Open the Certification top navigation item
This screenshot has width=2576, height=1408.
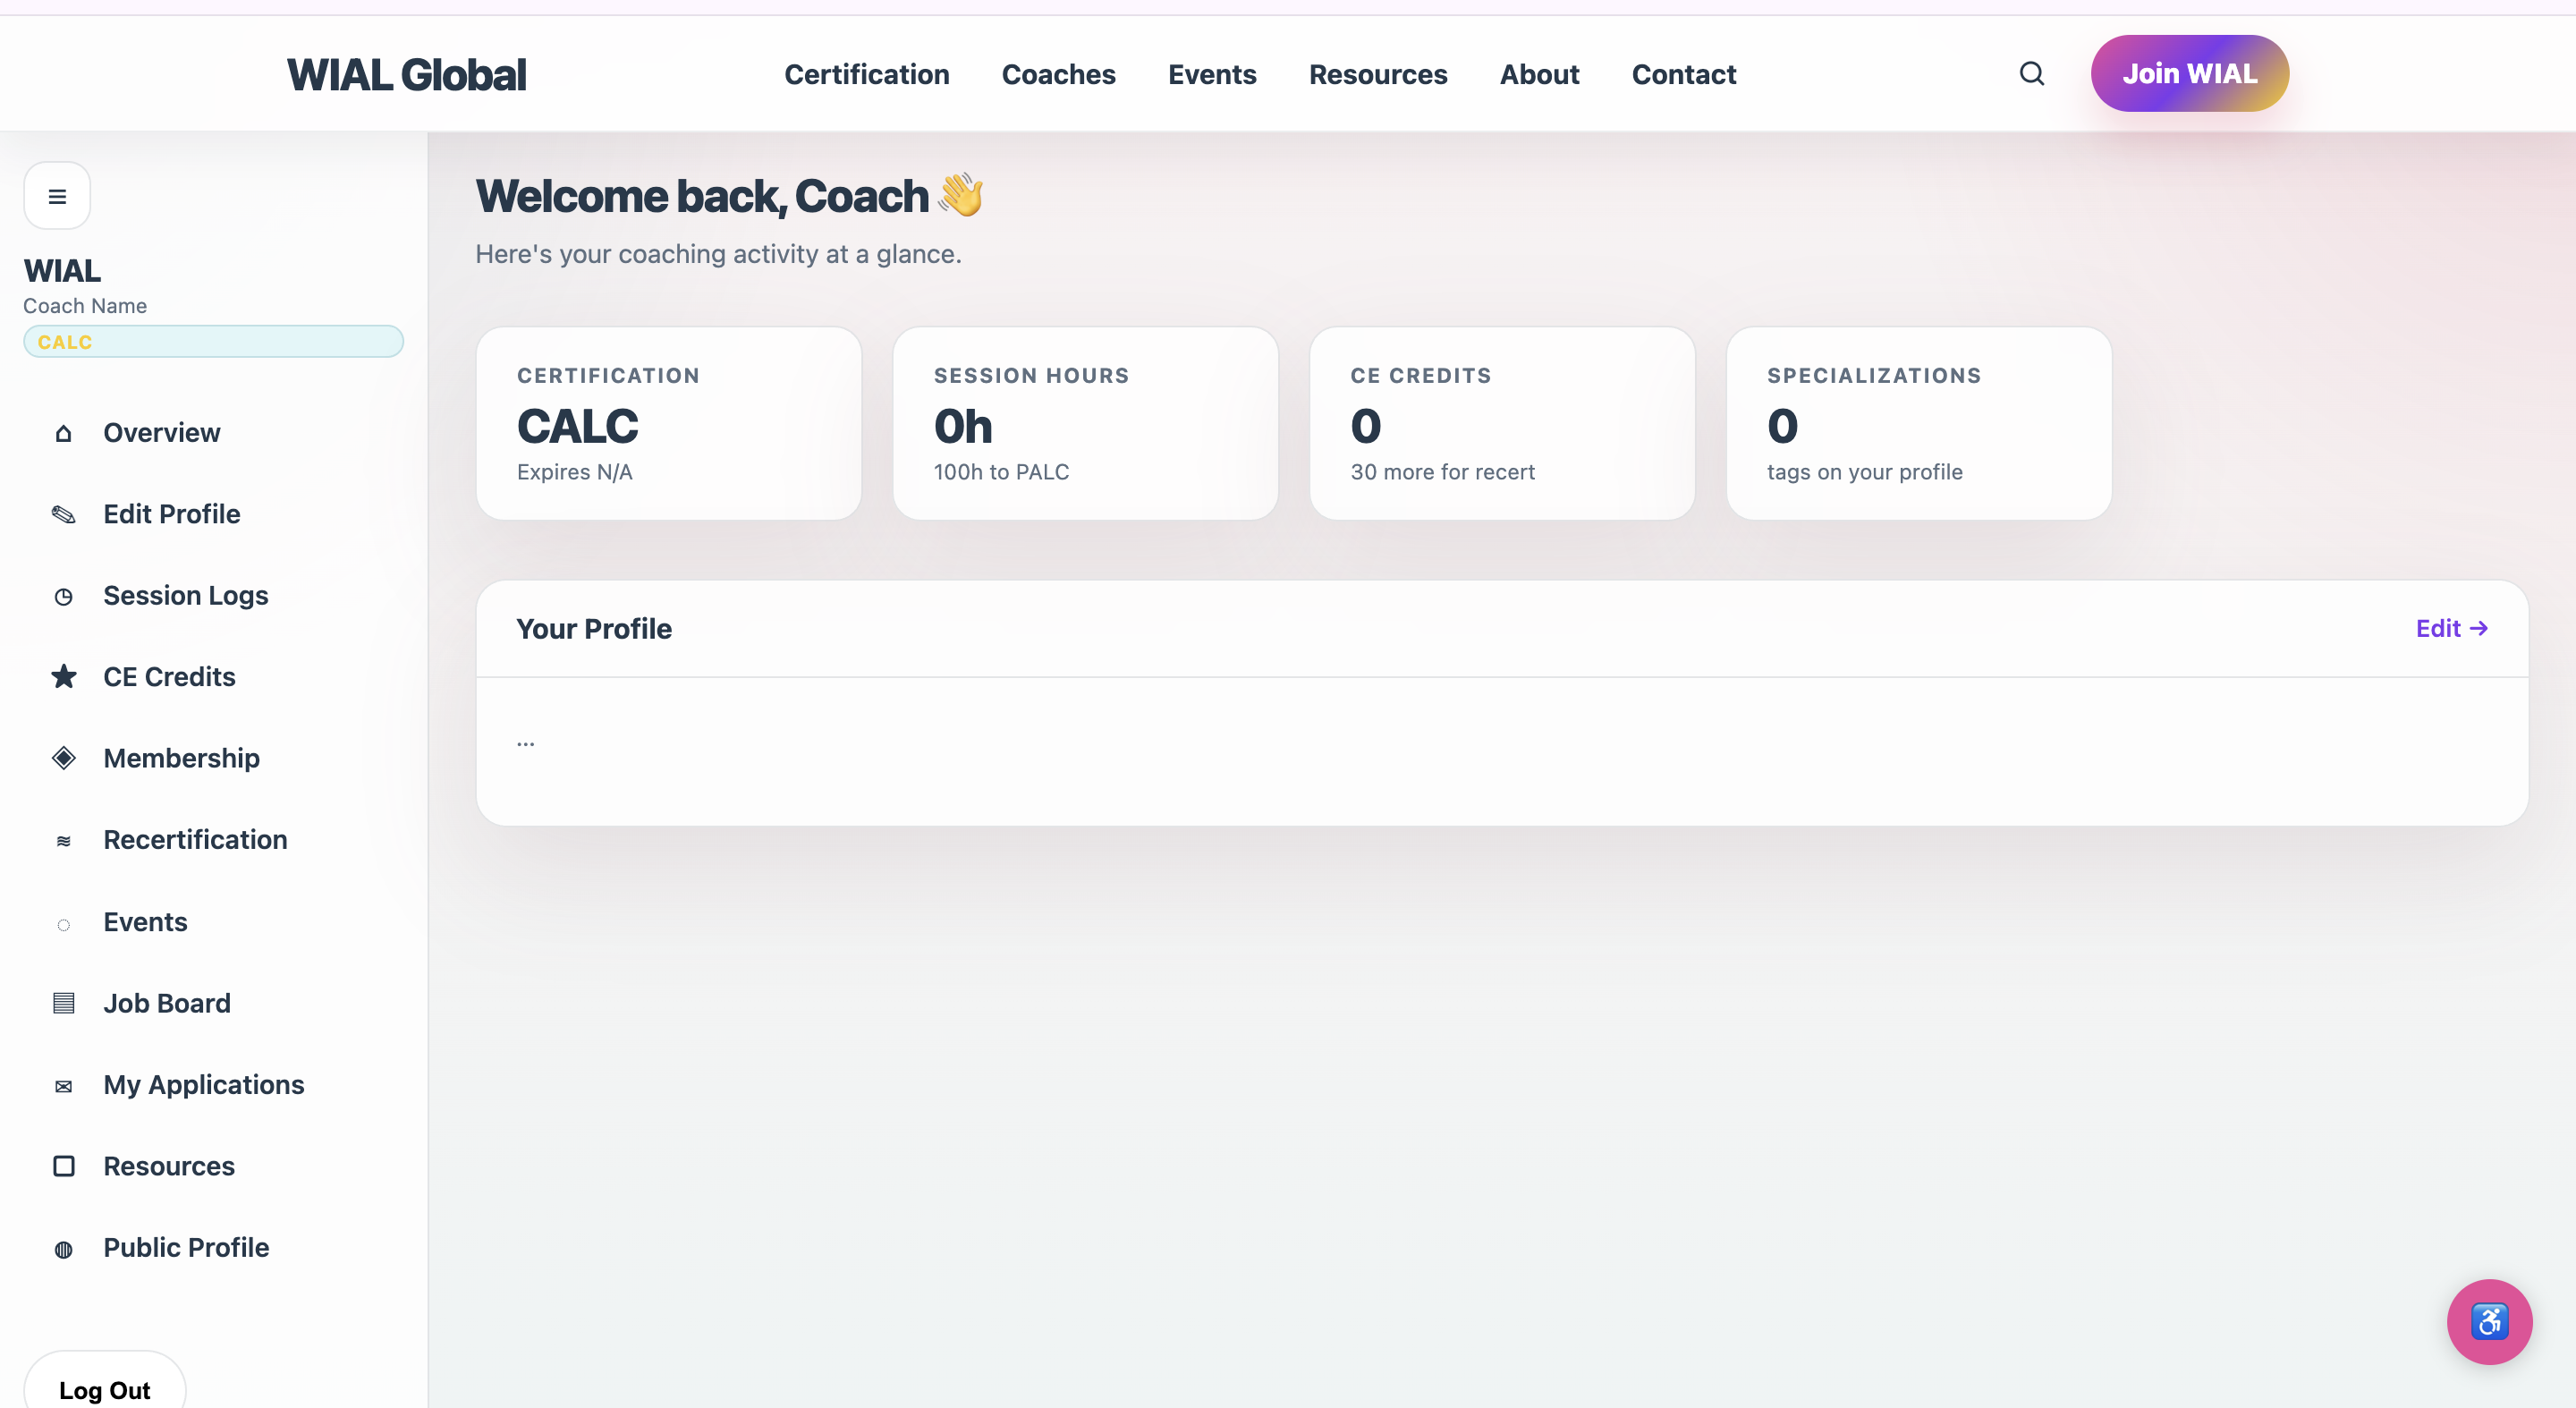click(x=866, y=74)
